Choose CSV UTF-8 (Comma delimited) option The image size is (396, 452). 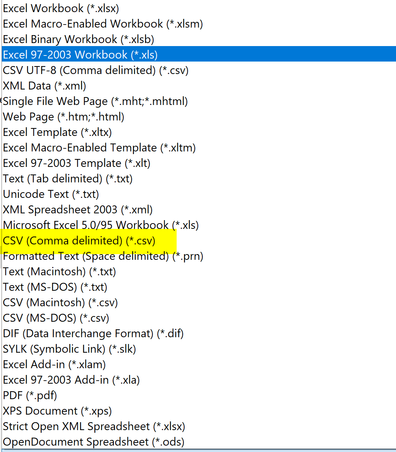click(199, 70)
